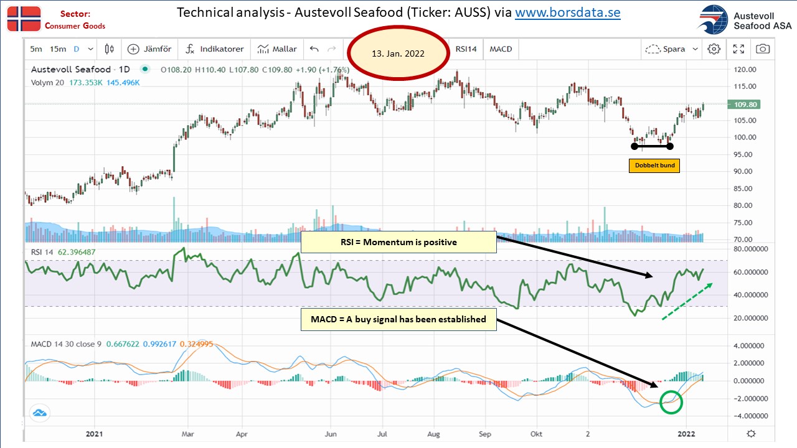Select the 5m timeframe

tap(36, 49)
